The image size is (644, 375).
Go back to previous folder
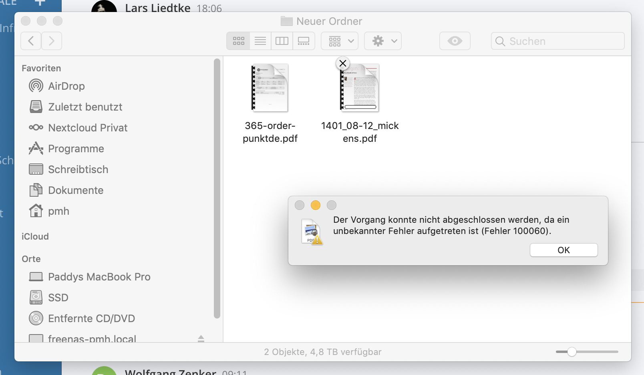tap(31, 41)
